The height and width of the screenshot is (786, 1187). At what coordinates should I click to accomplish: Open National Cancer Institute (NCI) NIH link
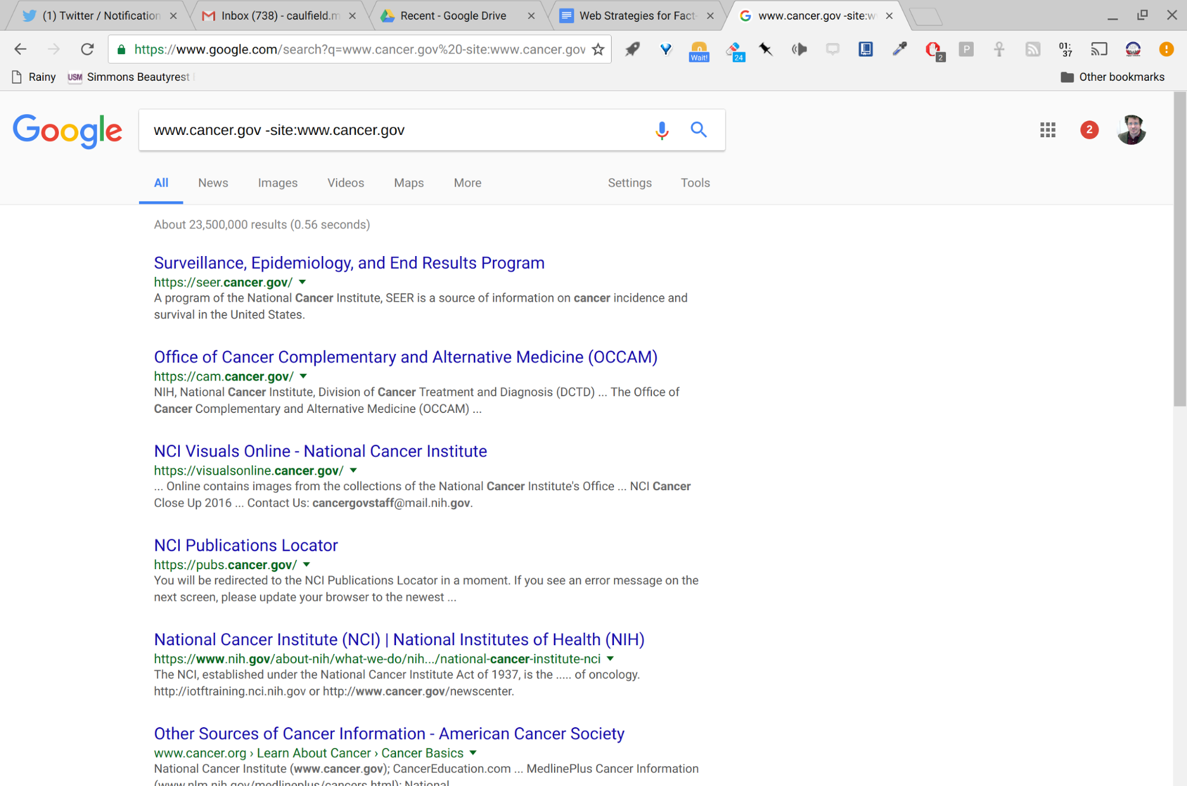point(399,640)
